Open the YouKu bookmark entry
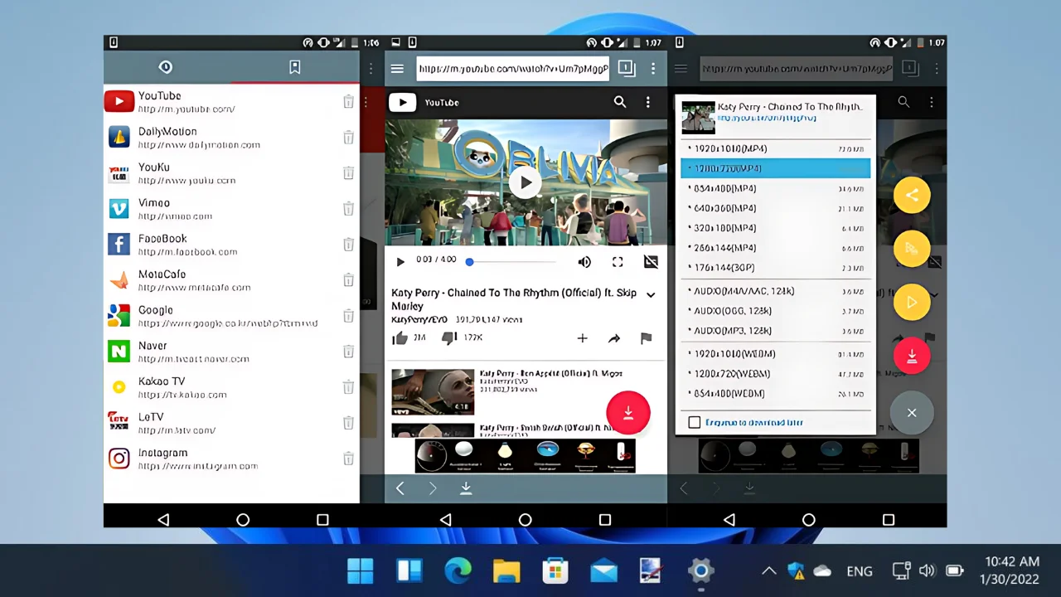The height and width of the screenshot is (597, 1061). pos(231,173)
